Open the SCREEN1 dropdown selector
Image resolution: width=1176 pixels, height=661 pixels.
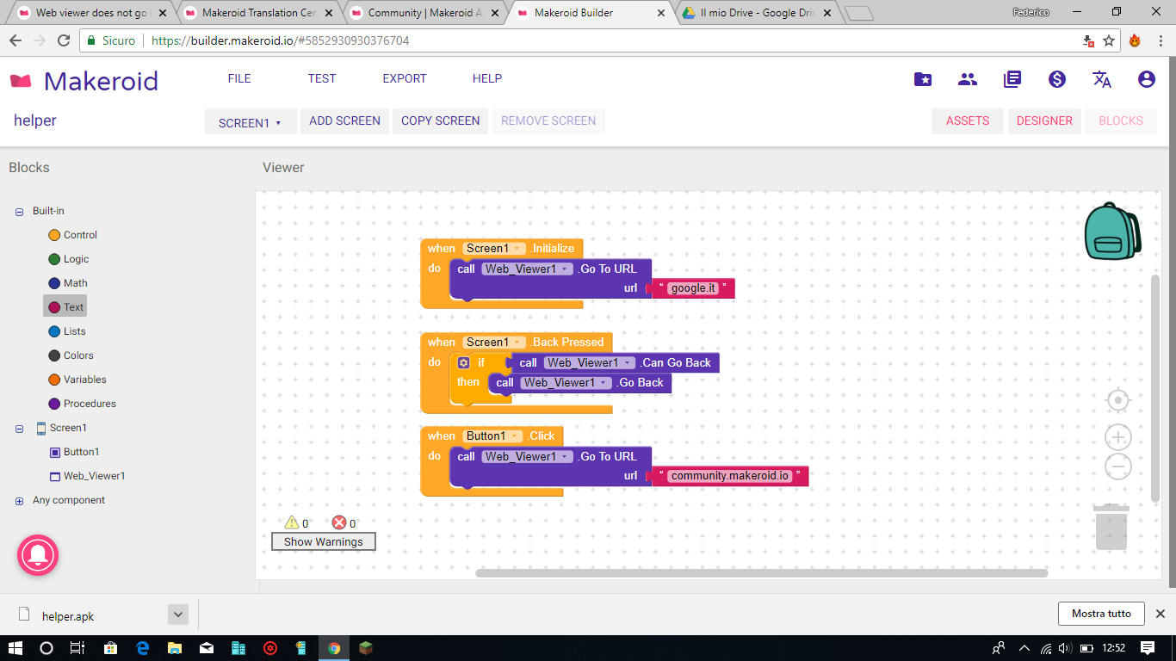[250, 122]
